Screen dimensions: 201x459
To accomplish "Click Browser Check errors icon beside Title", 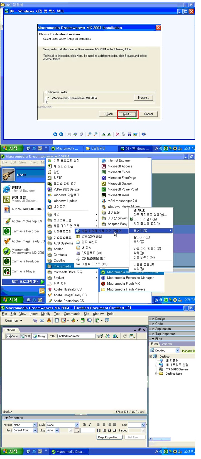I will (100, 336).
